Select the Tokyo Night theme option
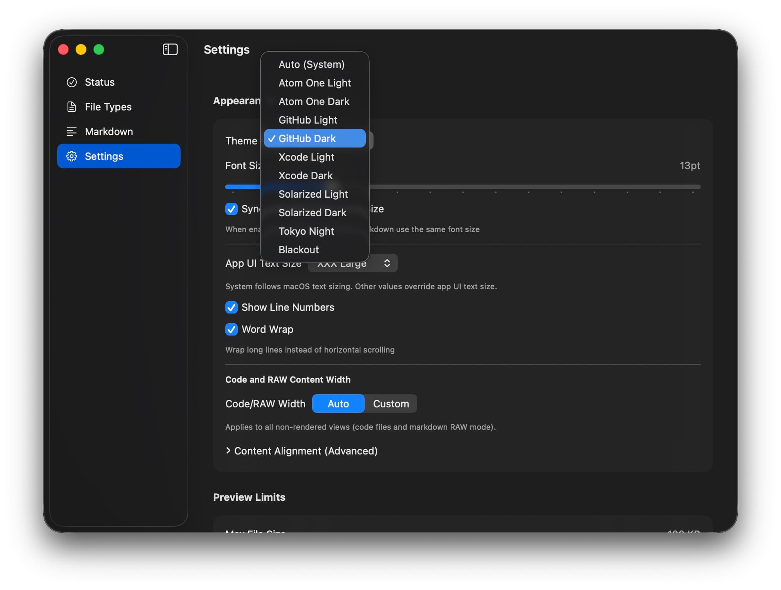The width and height of the screenshot is (781, 590). click(x=306, y=231)
